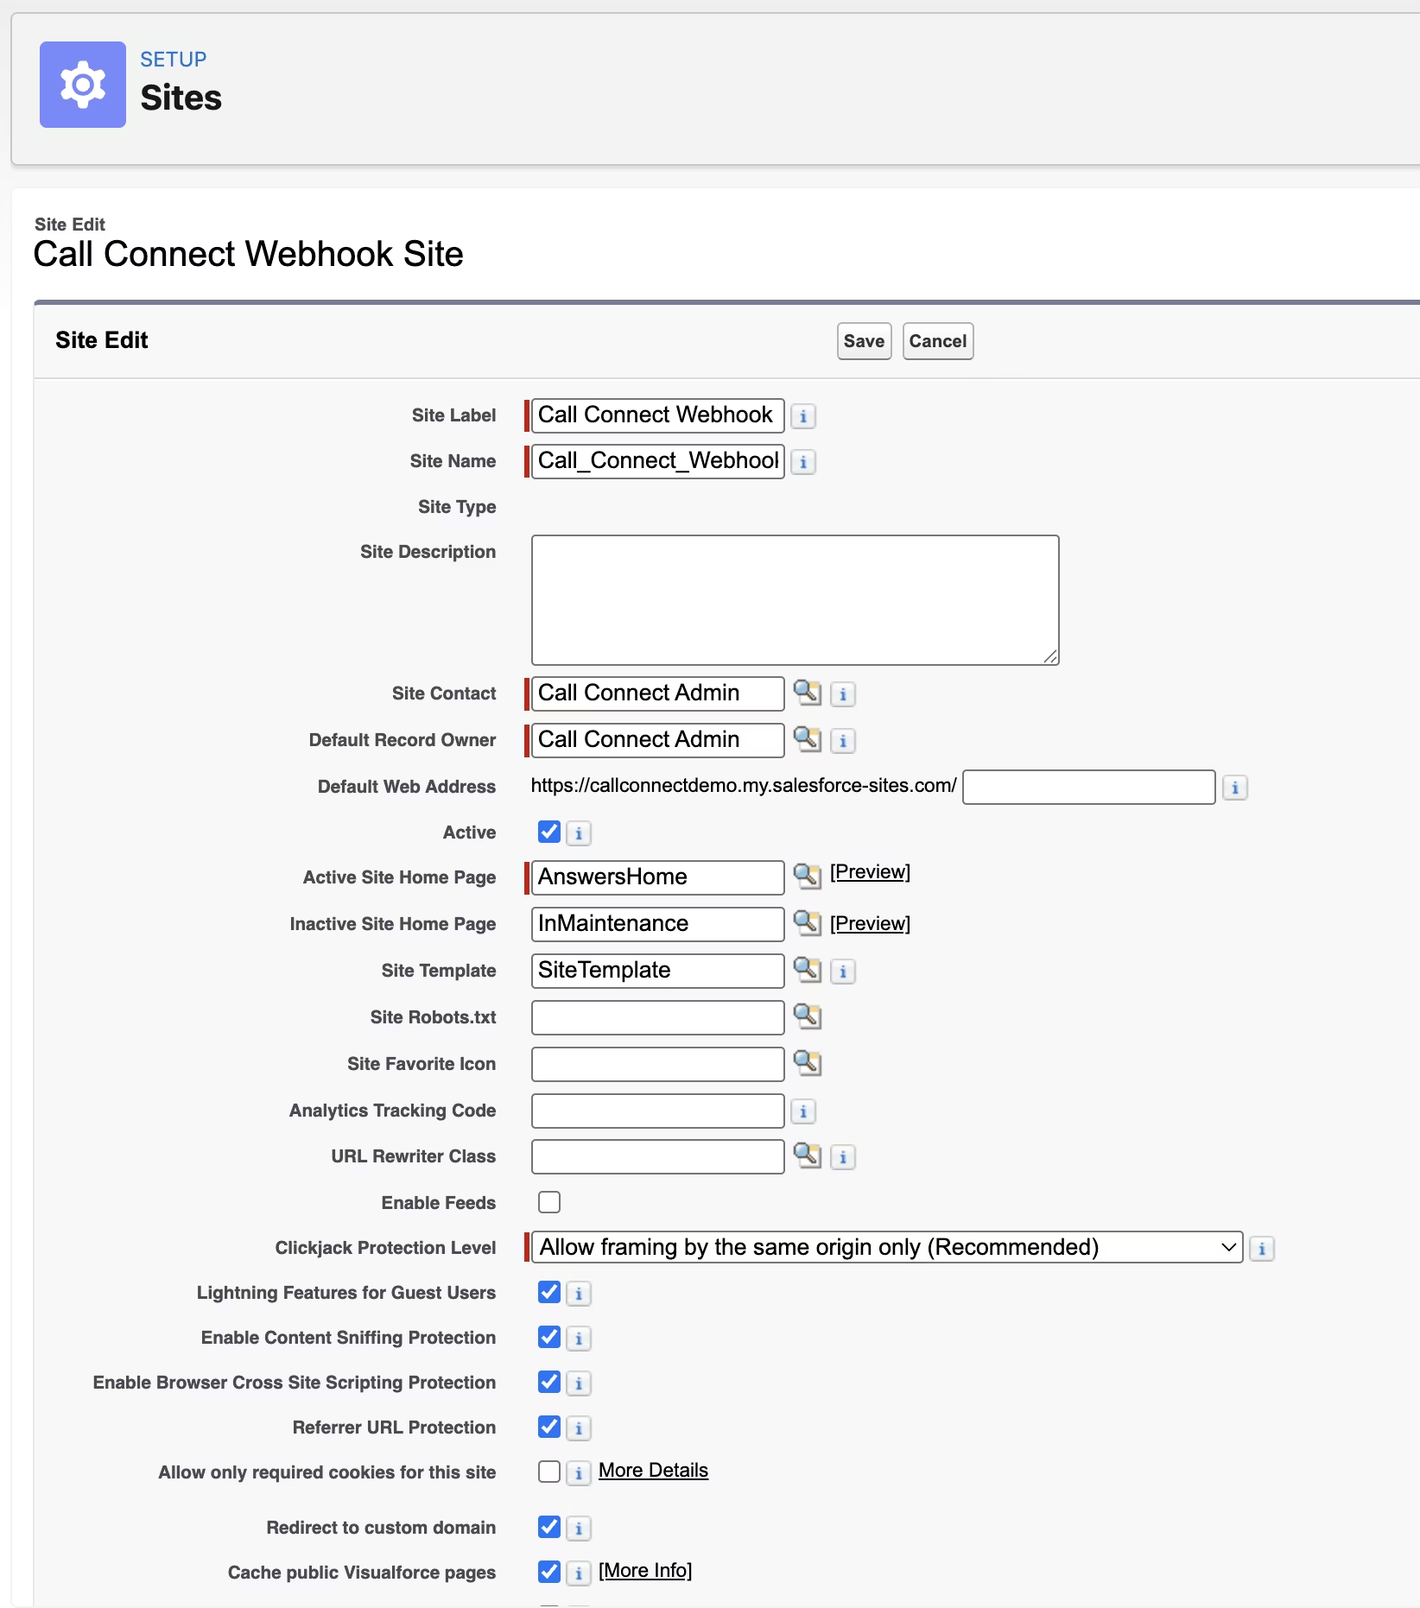Click the Setup gear icon

pos(83,85)
